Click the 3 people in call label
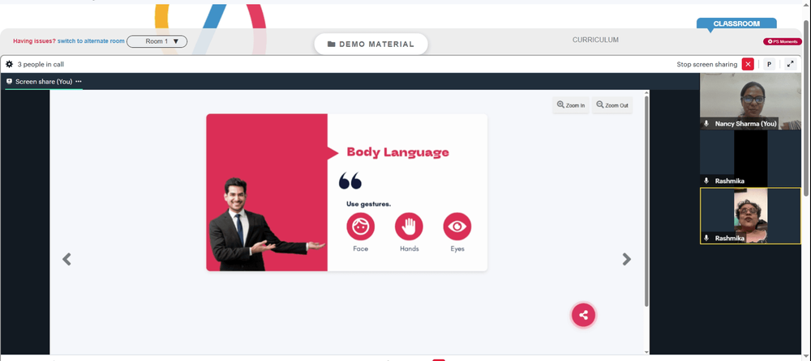 [41, 65]
